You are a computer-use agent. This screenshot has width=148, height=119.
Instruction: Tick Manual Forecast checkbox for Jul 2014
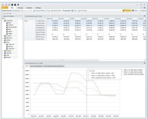75,34
